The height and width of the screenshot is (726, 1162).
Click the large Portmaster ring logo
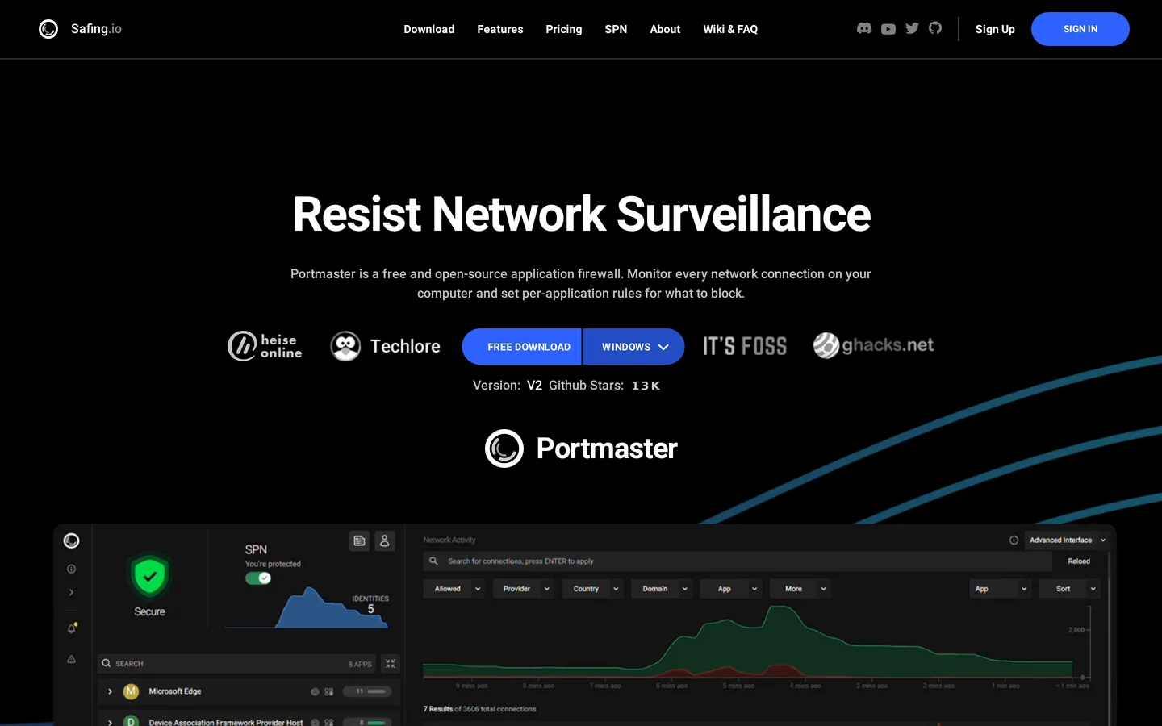pos(504,449)
